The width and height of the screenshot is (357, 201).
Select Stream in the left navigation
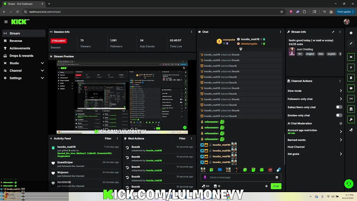(24, 33)
